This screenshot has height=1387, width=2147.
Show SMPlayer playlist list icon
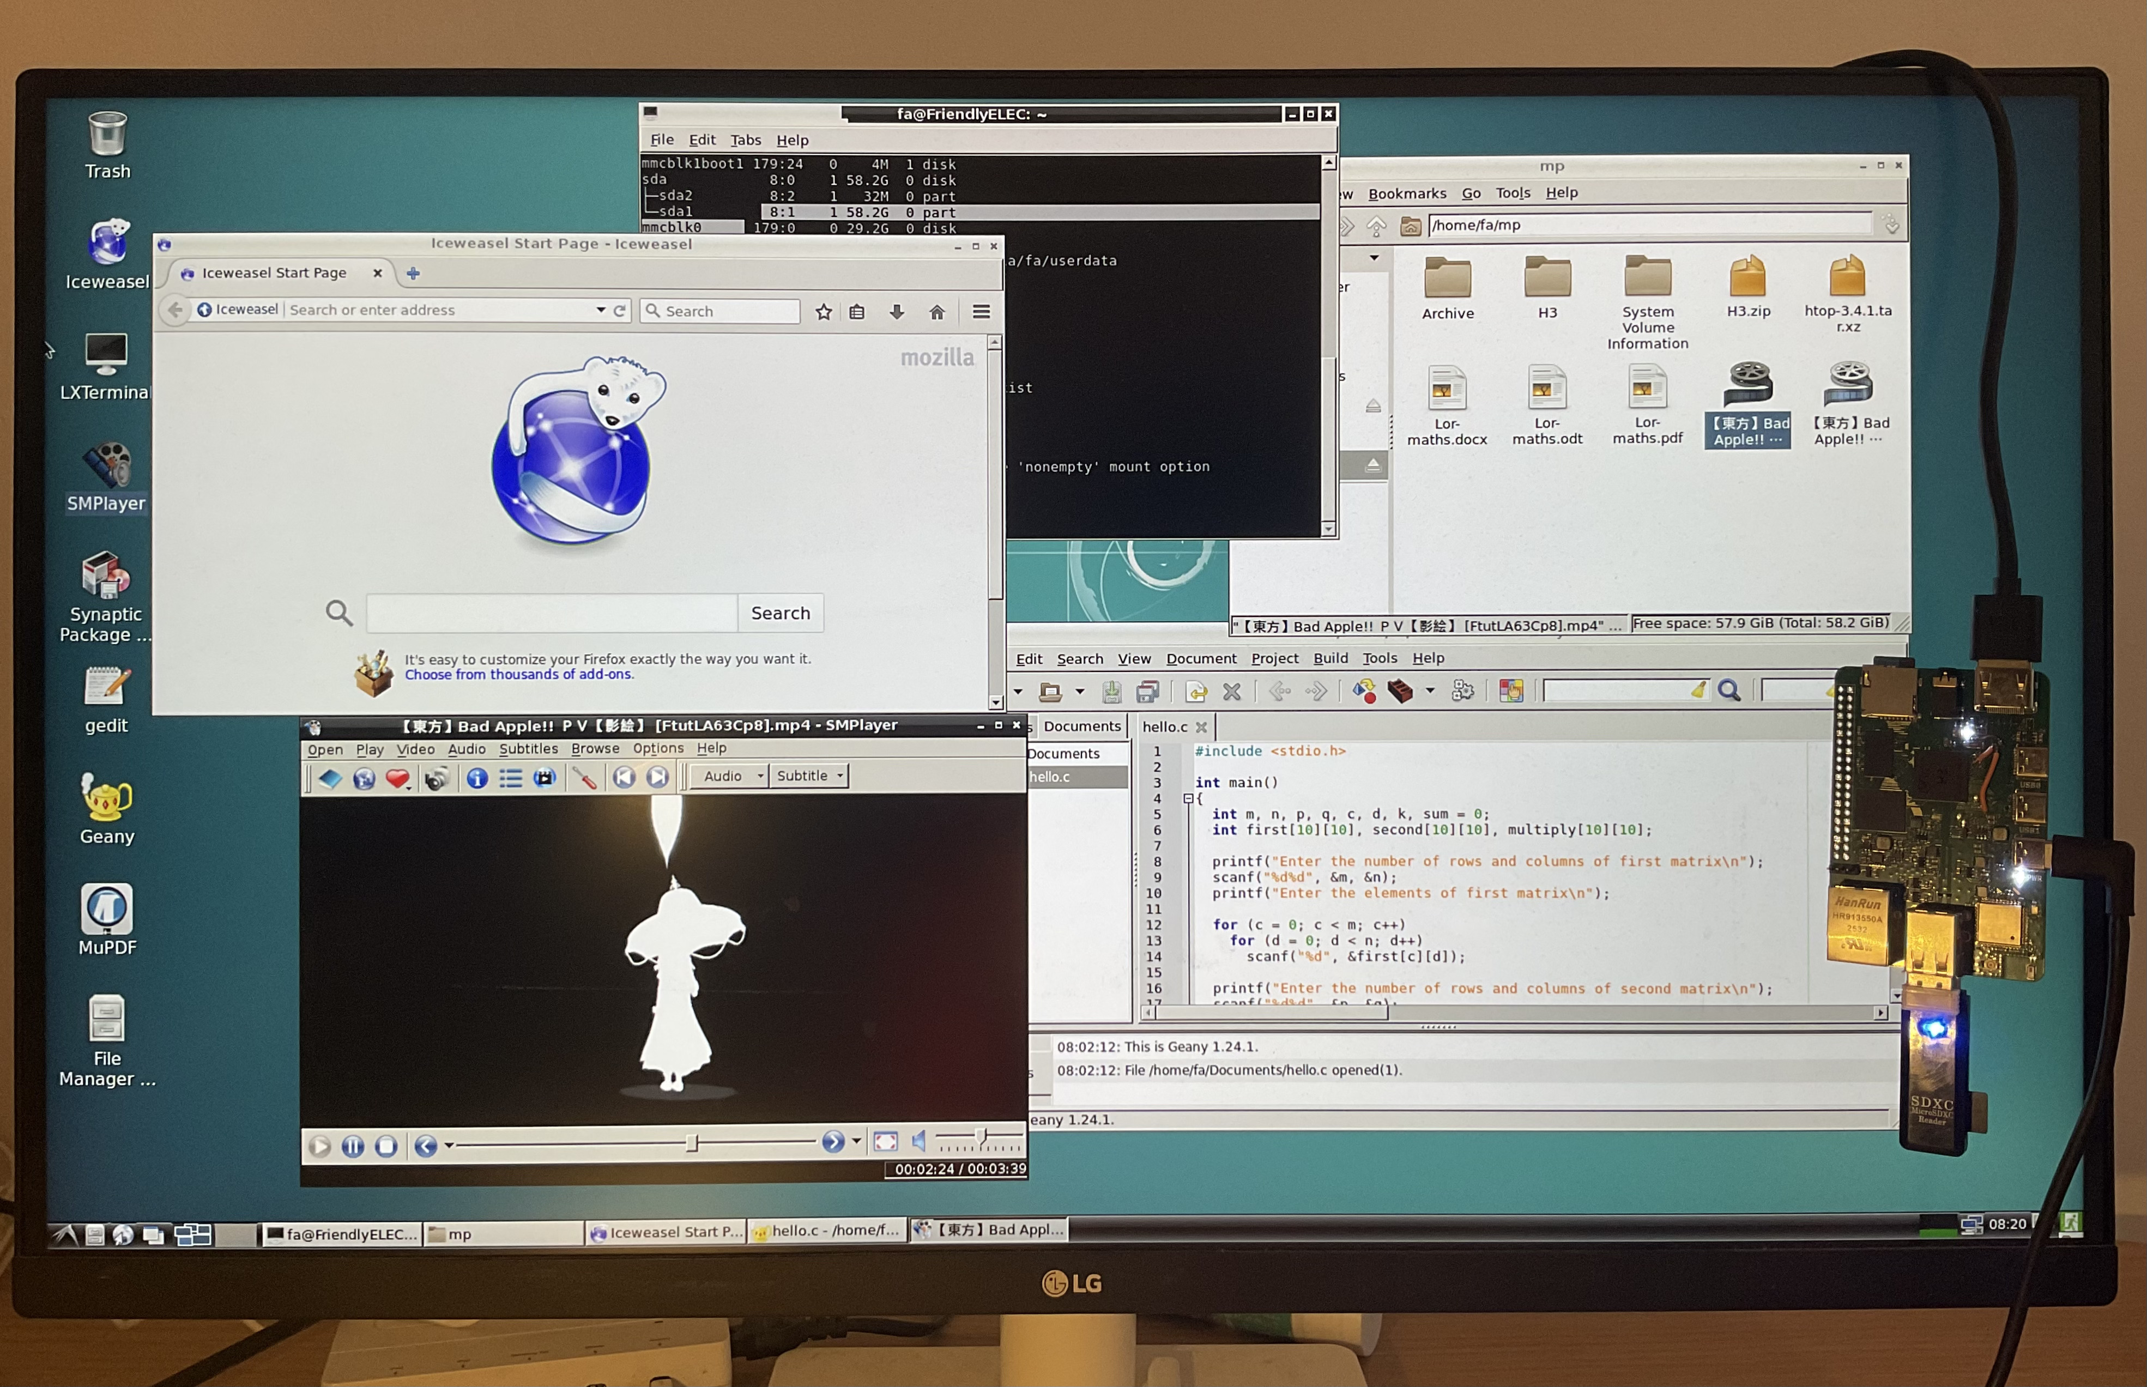[511, 778]
